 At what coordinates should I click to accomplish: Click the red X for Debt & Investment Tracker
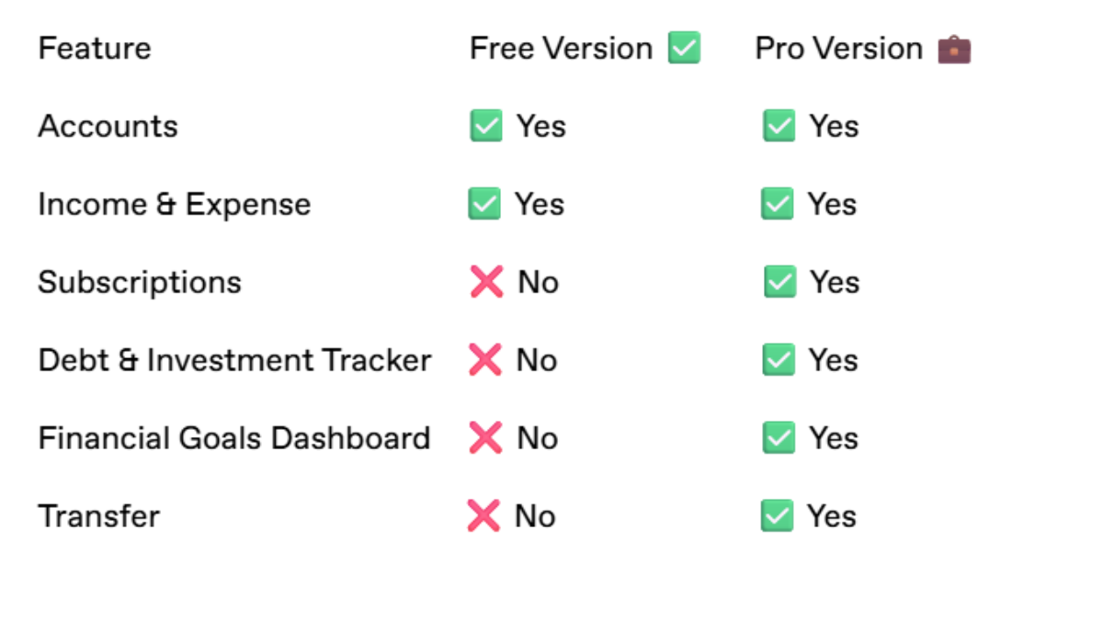[x=484, y=360]
